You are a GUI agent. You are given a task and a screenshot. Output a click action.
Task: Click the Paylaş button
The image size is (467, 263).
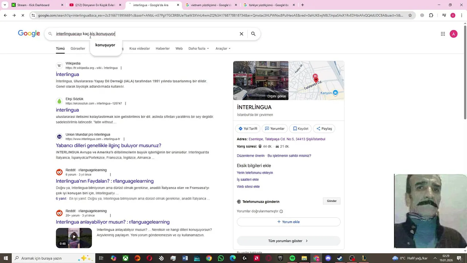click(324, 129)
